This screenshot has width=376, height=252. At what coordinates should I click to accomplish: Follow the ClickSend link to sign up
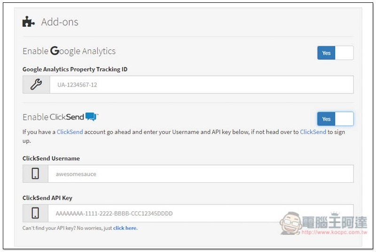click(313, 132)
